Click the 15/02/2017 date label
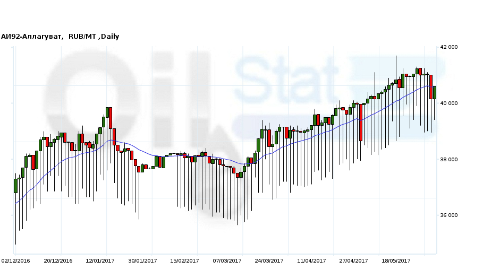Image resolution: width=483 pixels, height=270 pixels. pyautogui.click(x=184, y=261)
